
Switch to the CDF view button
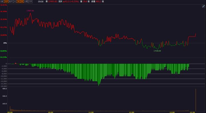click(x=30, y=1)
